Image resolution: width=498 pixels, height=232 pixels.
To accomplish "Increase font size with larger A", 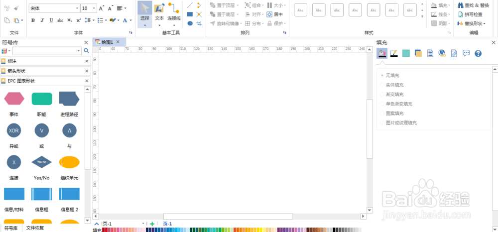I will pyautogui.click(x=101, y=8).
